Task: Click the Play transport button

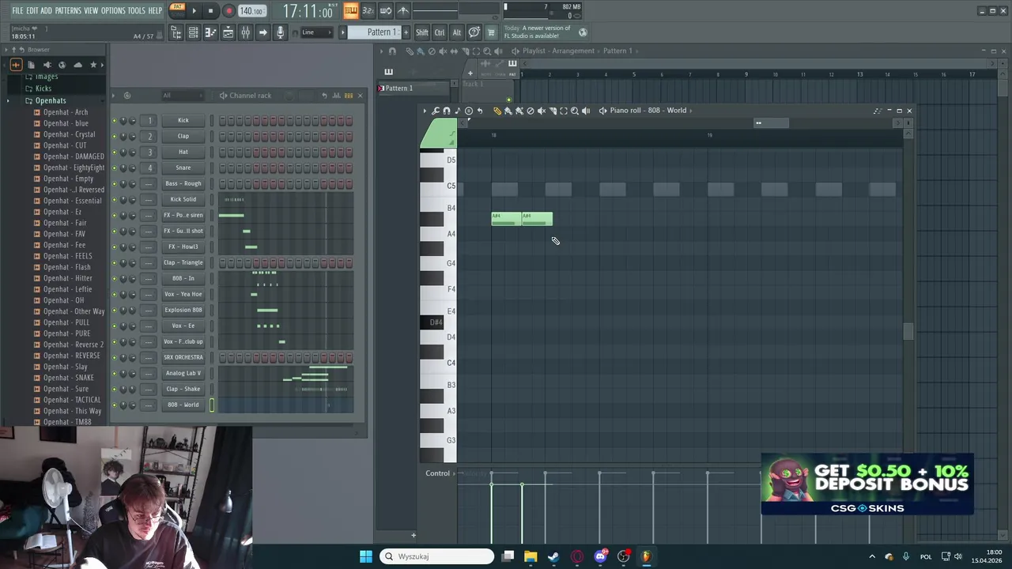Action: coord(194,11)
